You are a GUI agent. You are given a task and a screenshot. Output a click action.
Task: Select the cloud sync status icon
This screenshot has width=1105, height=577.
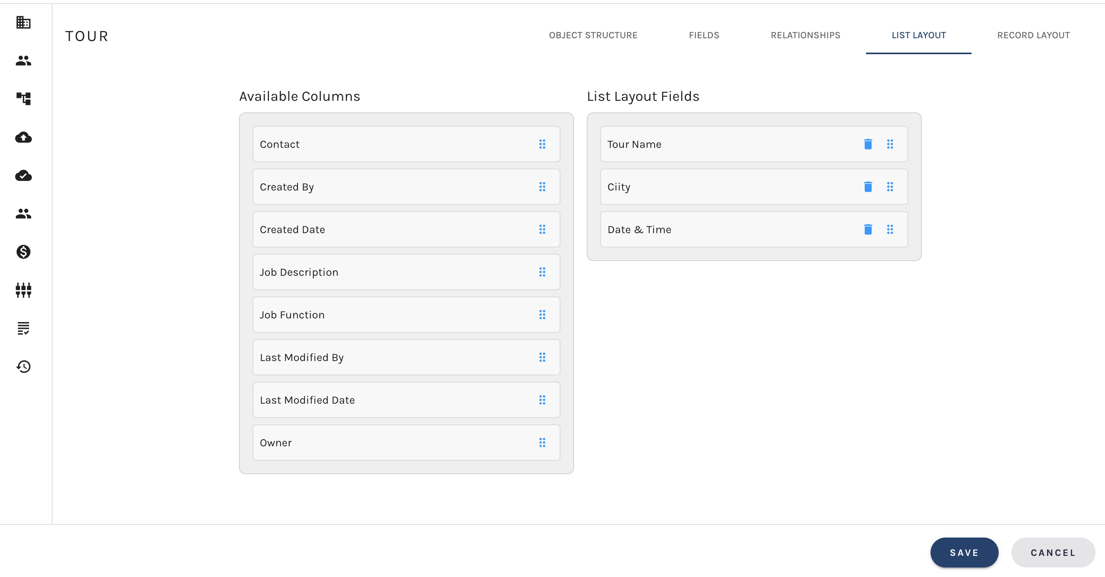(23, 175)
